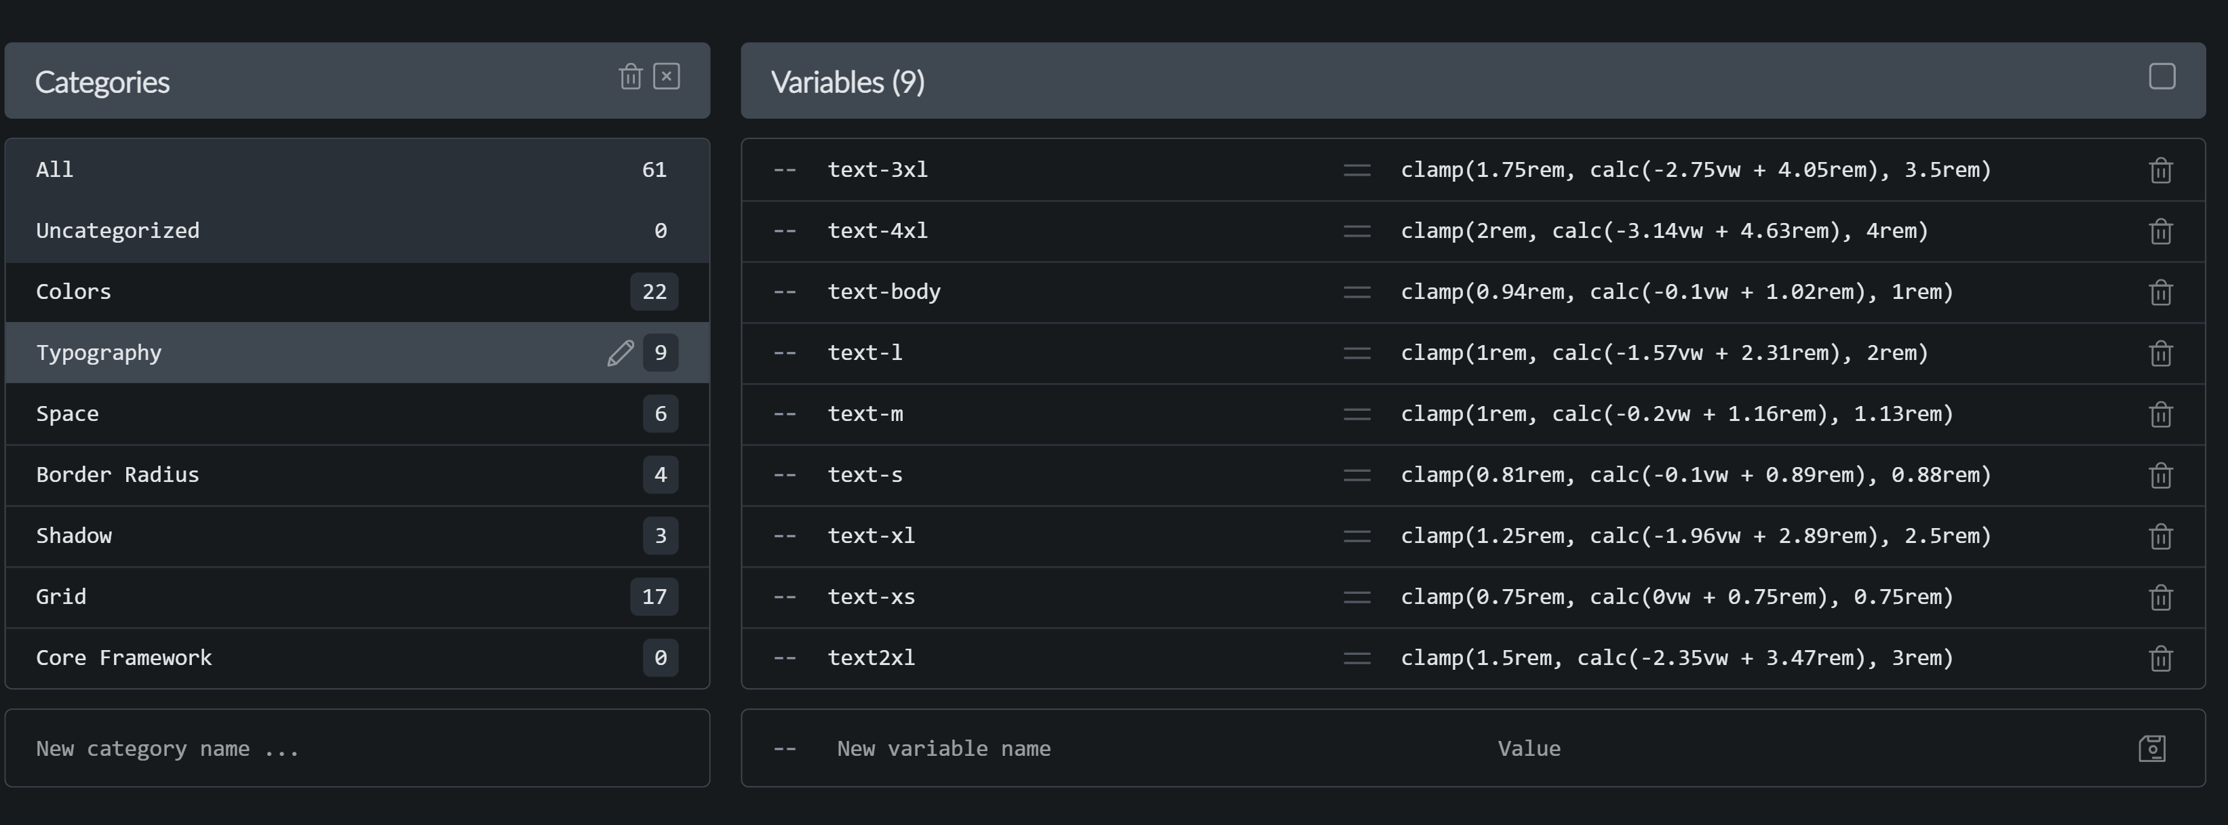2228x825 pixels.
Task: Click the Grid count badge 17
Action: coord(654,597)
